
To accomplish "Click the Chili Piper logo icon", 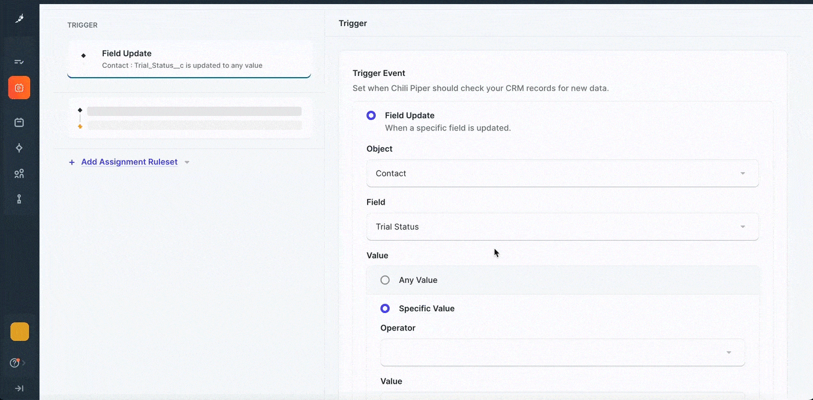I will [19, 19].
